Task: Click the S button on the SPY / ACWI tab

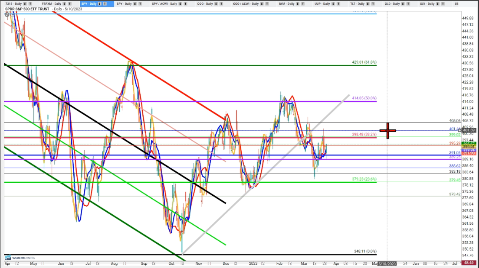Action: click(180, 3)
